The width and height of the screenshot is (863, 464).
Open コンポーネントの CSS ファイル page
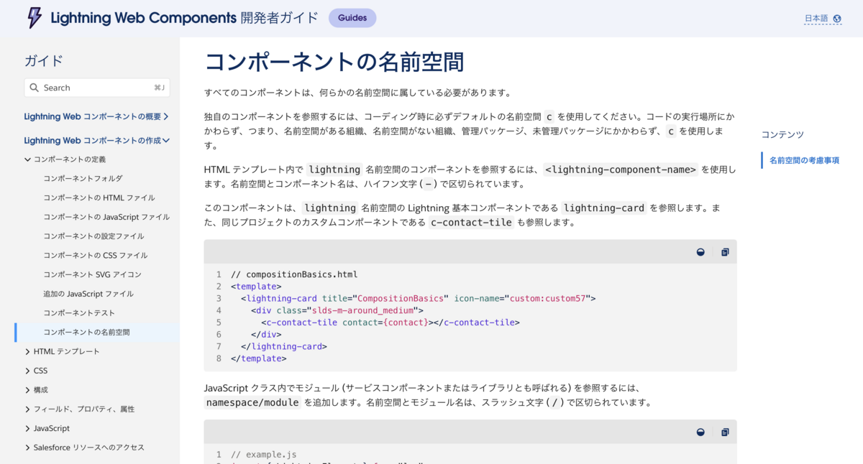[x=95, y=255]
